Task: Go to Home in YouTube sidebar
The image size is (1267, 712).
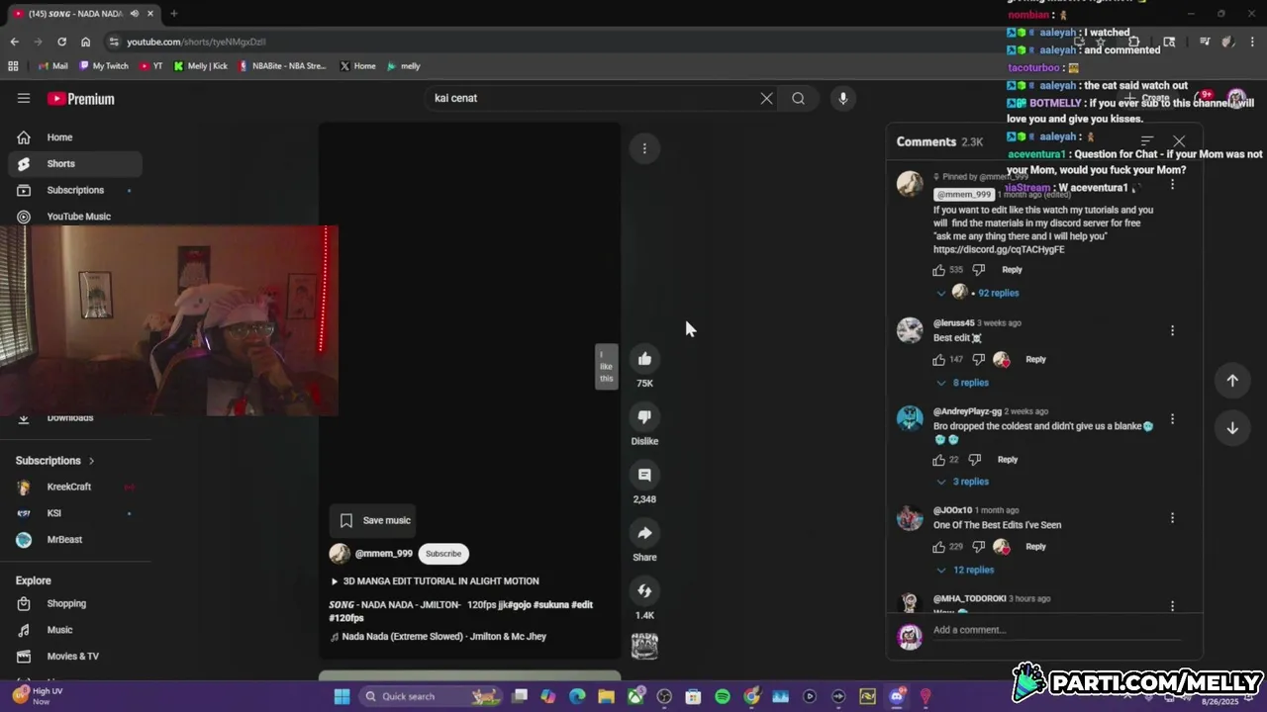Action: coord(75,137)
